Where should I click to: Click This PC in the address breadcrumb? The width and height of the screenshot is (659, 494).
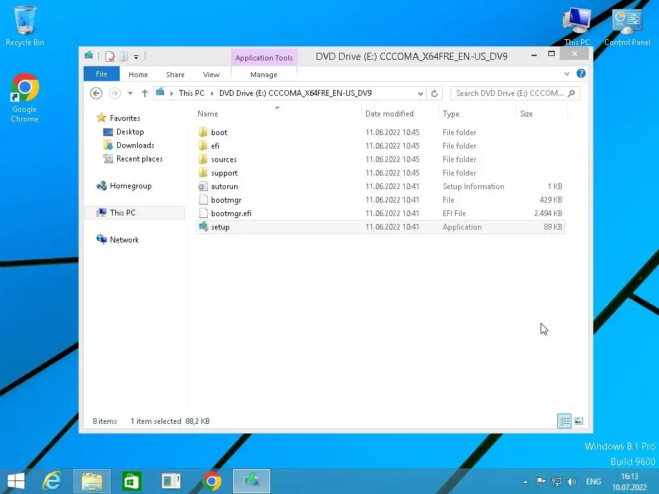(191, 93)
